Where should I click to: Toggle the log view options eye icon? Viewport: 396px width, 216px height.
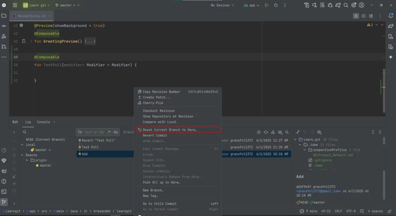280,132
